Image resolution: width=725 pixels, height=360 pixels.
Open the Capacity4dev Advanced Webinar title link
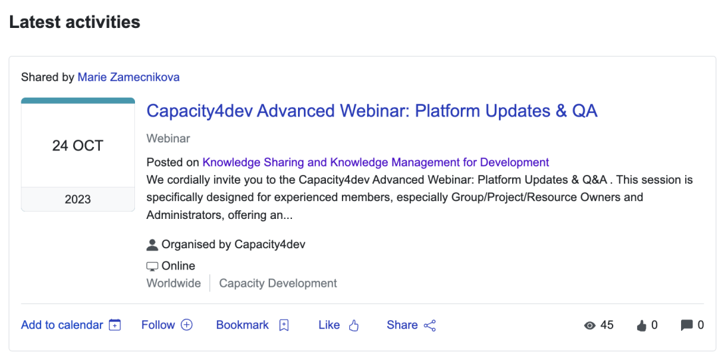pos(372,110)
